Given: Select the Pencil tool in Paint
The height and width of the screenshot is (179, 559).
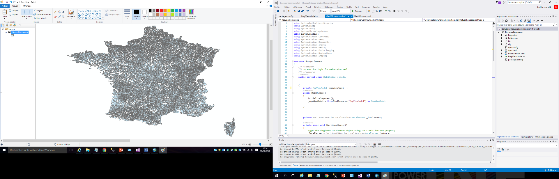Looking at the screenshot, I should (55, 12).
